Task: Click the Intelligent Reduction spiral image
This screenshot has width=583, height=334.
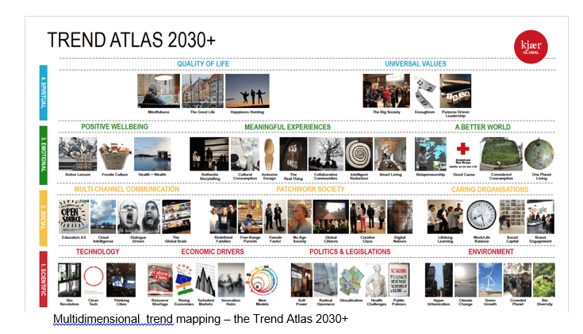Action: click(358, 153)
